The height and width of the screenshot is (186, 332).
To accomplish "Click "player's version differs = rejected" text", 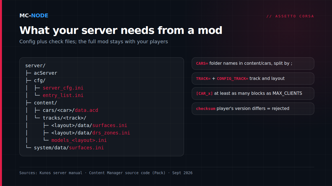I will click(x=253, y=109).
